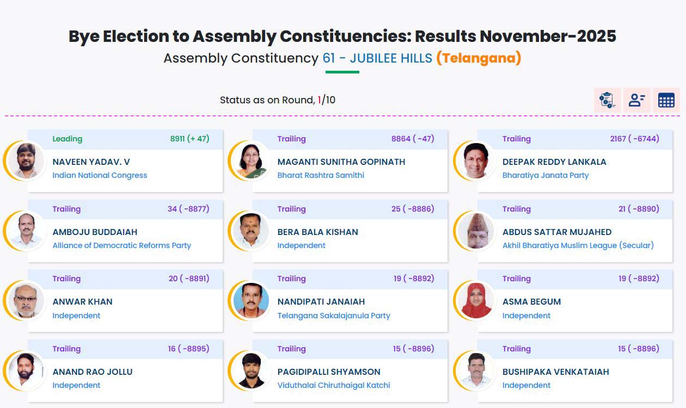
Task: Select candidate name ANWAR KHAN
Action: (82, 301)
